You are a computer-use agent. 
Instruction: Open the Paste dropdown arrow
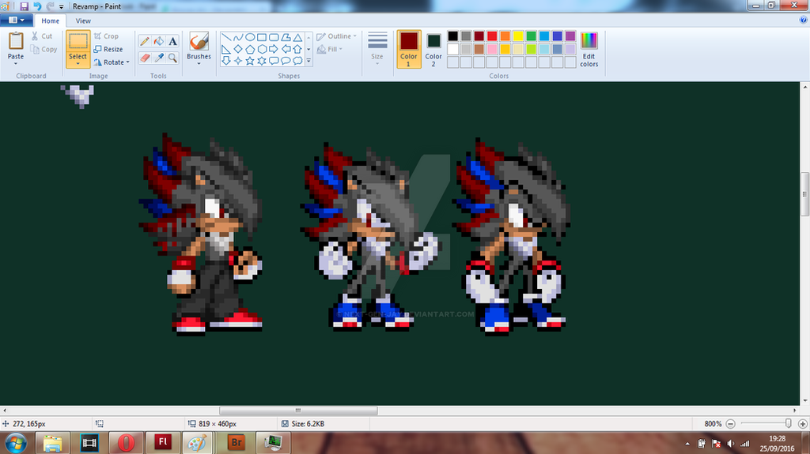click(x=16, y=63)
